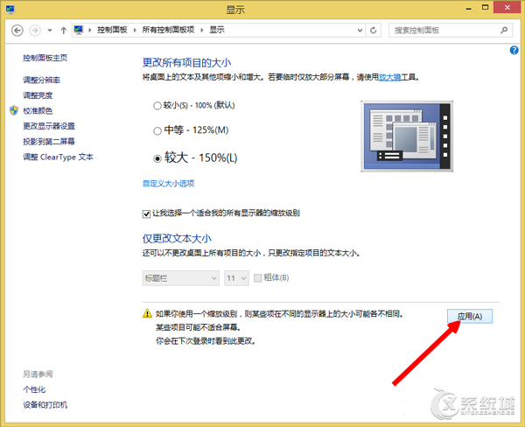The height and width of the screenshot is (427, 525).
Task: Maximize the 显示 window
Action: pyautogui.click(x=485, y=7)
